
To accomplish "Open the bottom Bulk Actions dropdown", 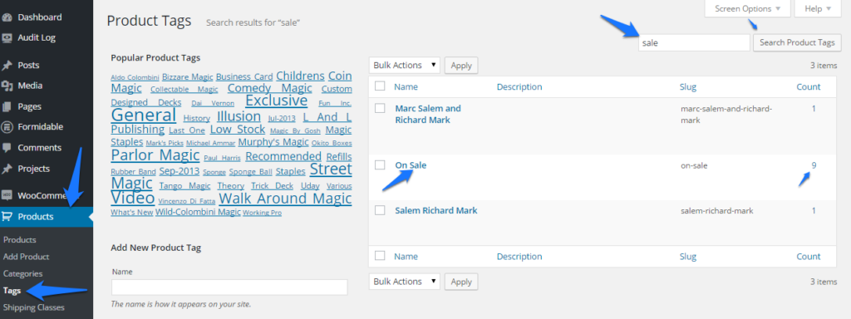I will coord(405,282).
